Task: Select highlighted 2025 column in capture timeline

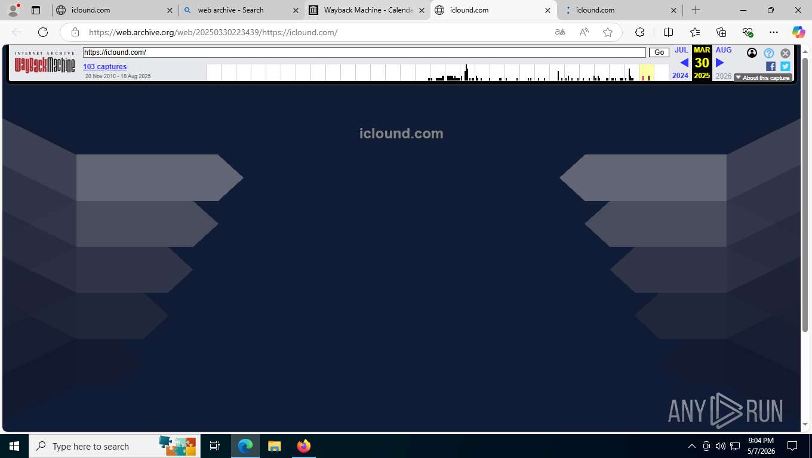Action: (647, 72)
